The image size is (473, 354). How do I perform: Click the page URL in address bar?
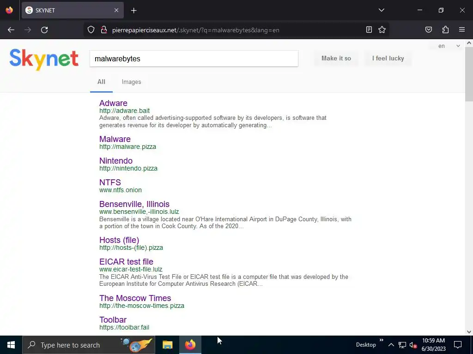click(196, 30)
